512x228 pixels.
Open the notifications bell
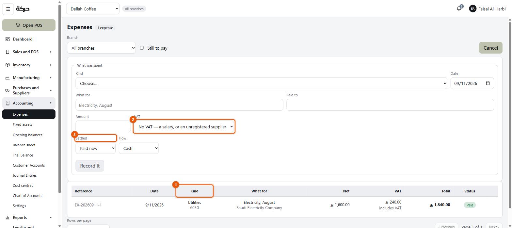[459, 8]
